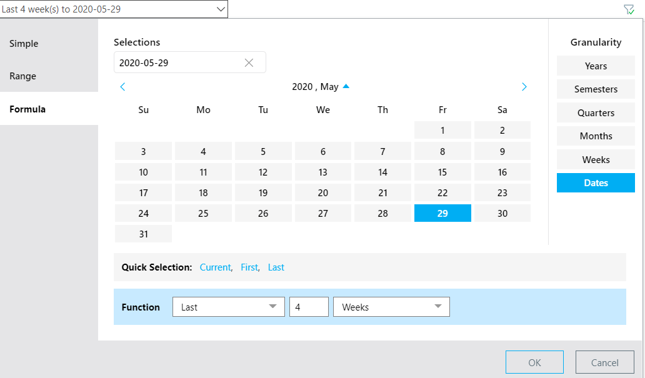645x378 pixels.
Task: Select May 11 in the calendar
Action: 203,172
